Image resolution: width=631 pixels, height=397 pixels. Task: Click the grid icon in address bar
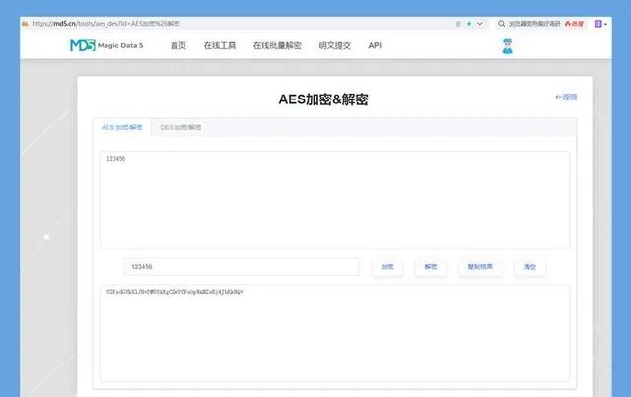point(457,24)
